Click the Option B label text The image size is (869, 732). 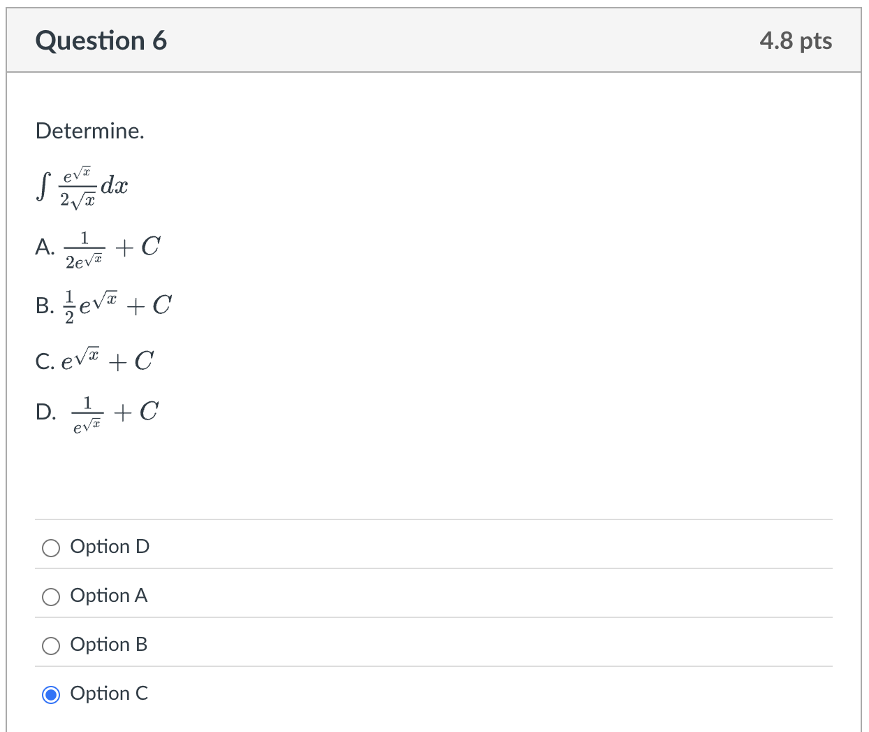point(109,645)
